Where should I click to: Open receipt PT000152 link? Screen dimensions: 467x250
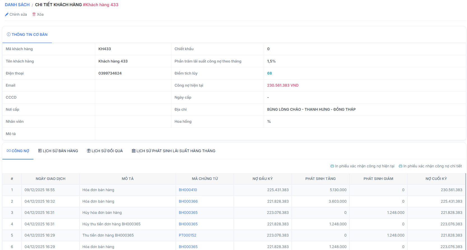[x=187, y=235]
